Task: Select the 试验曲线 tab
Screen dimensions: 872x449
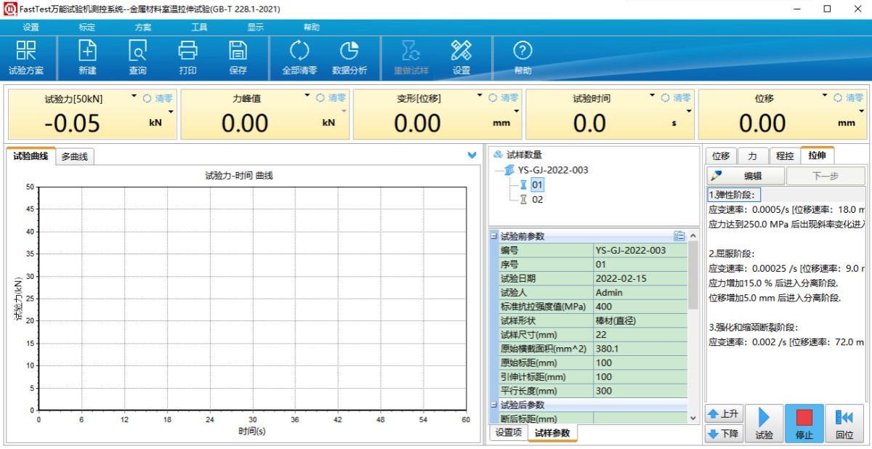Action: click(x=31, y=155)
